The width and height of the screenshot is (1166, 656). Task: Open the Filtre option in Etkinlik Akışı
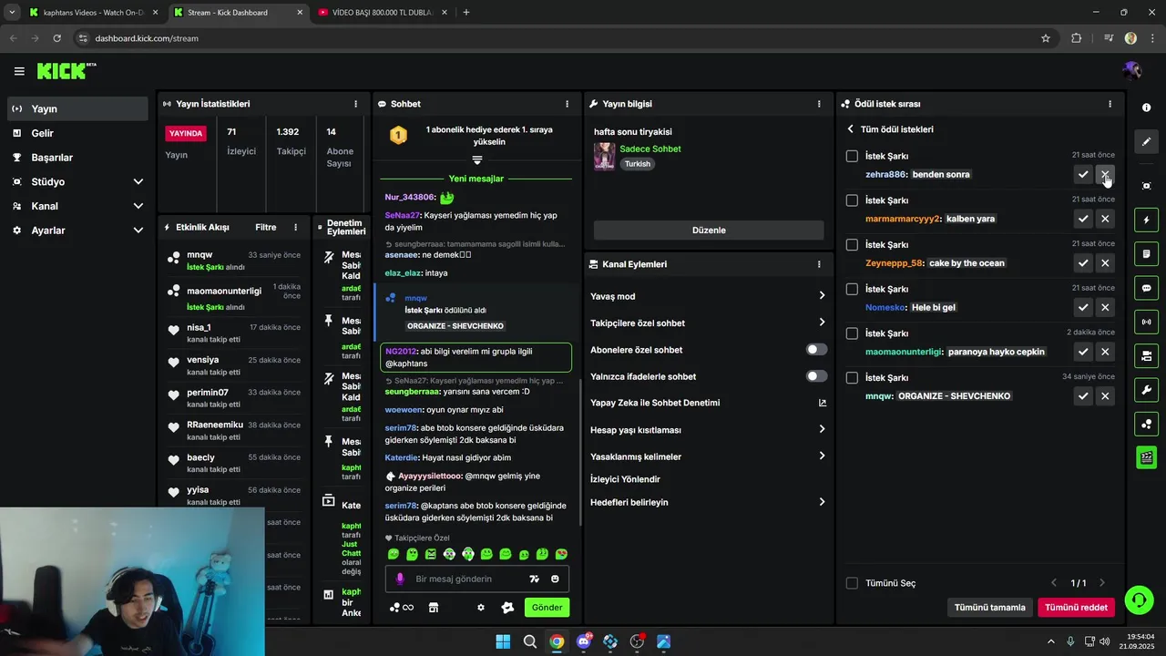pyautogui.click(x=266, y=227)
